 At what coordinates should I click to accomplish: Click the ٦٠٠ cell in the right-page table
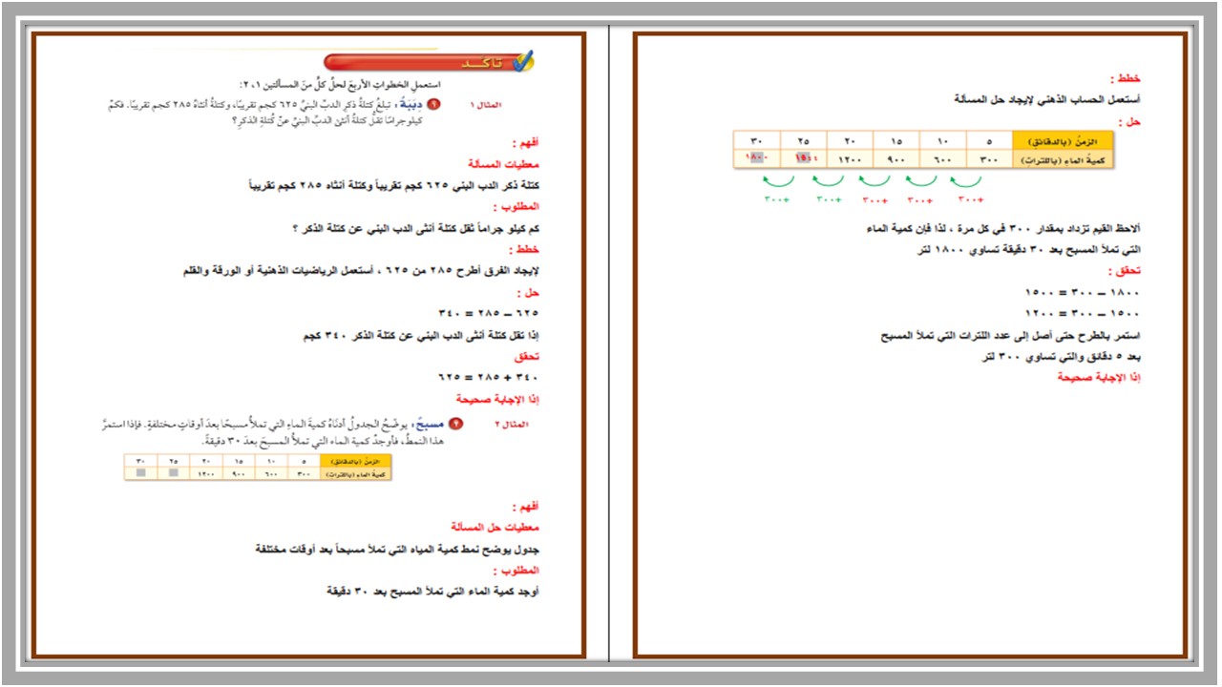(x=944, y=159)
